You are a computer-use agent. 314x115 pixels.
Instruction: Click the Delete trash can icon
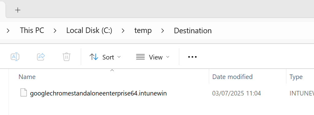67,57
